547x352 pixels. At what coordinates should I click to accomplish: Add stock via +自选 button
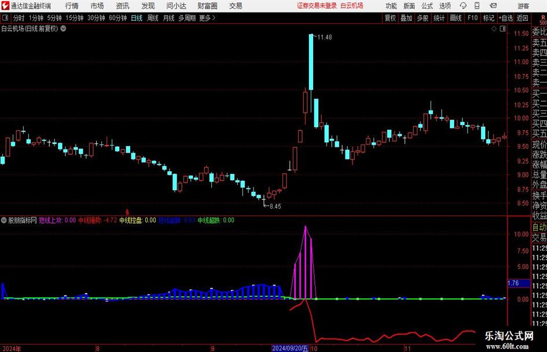click(x=506, y=18)
